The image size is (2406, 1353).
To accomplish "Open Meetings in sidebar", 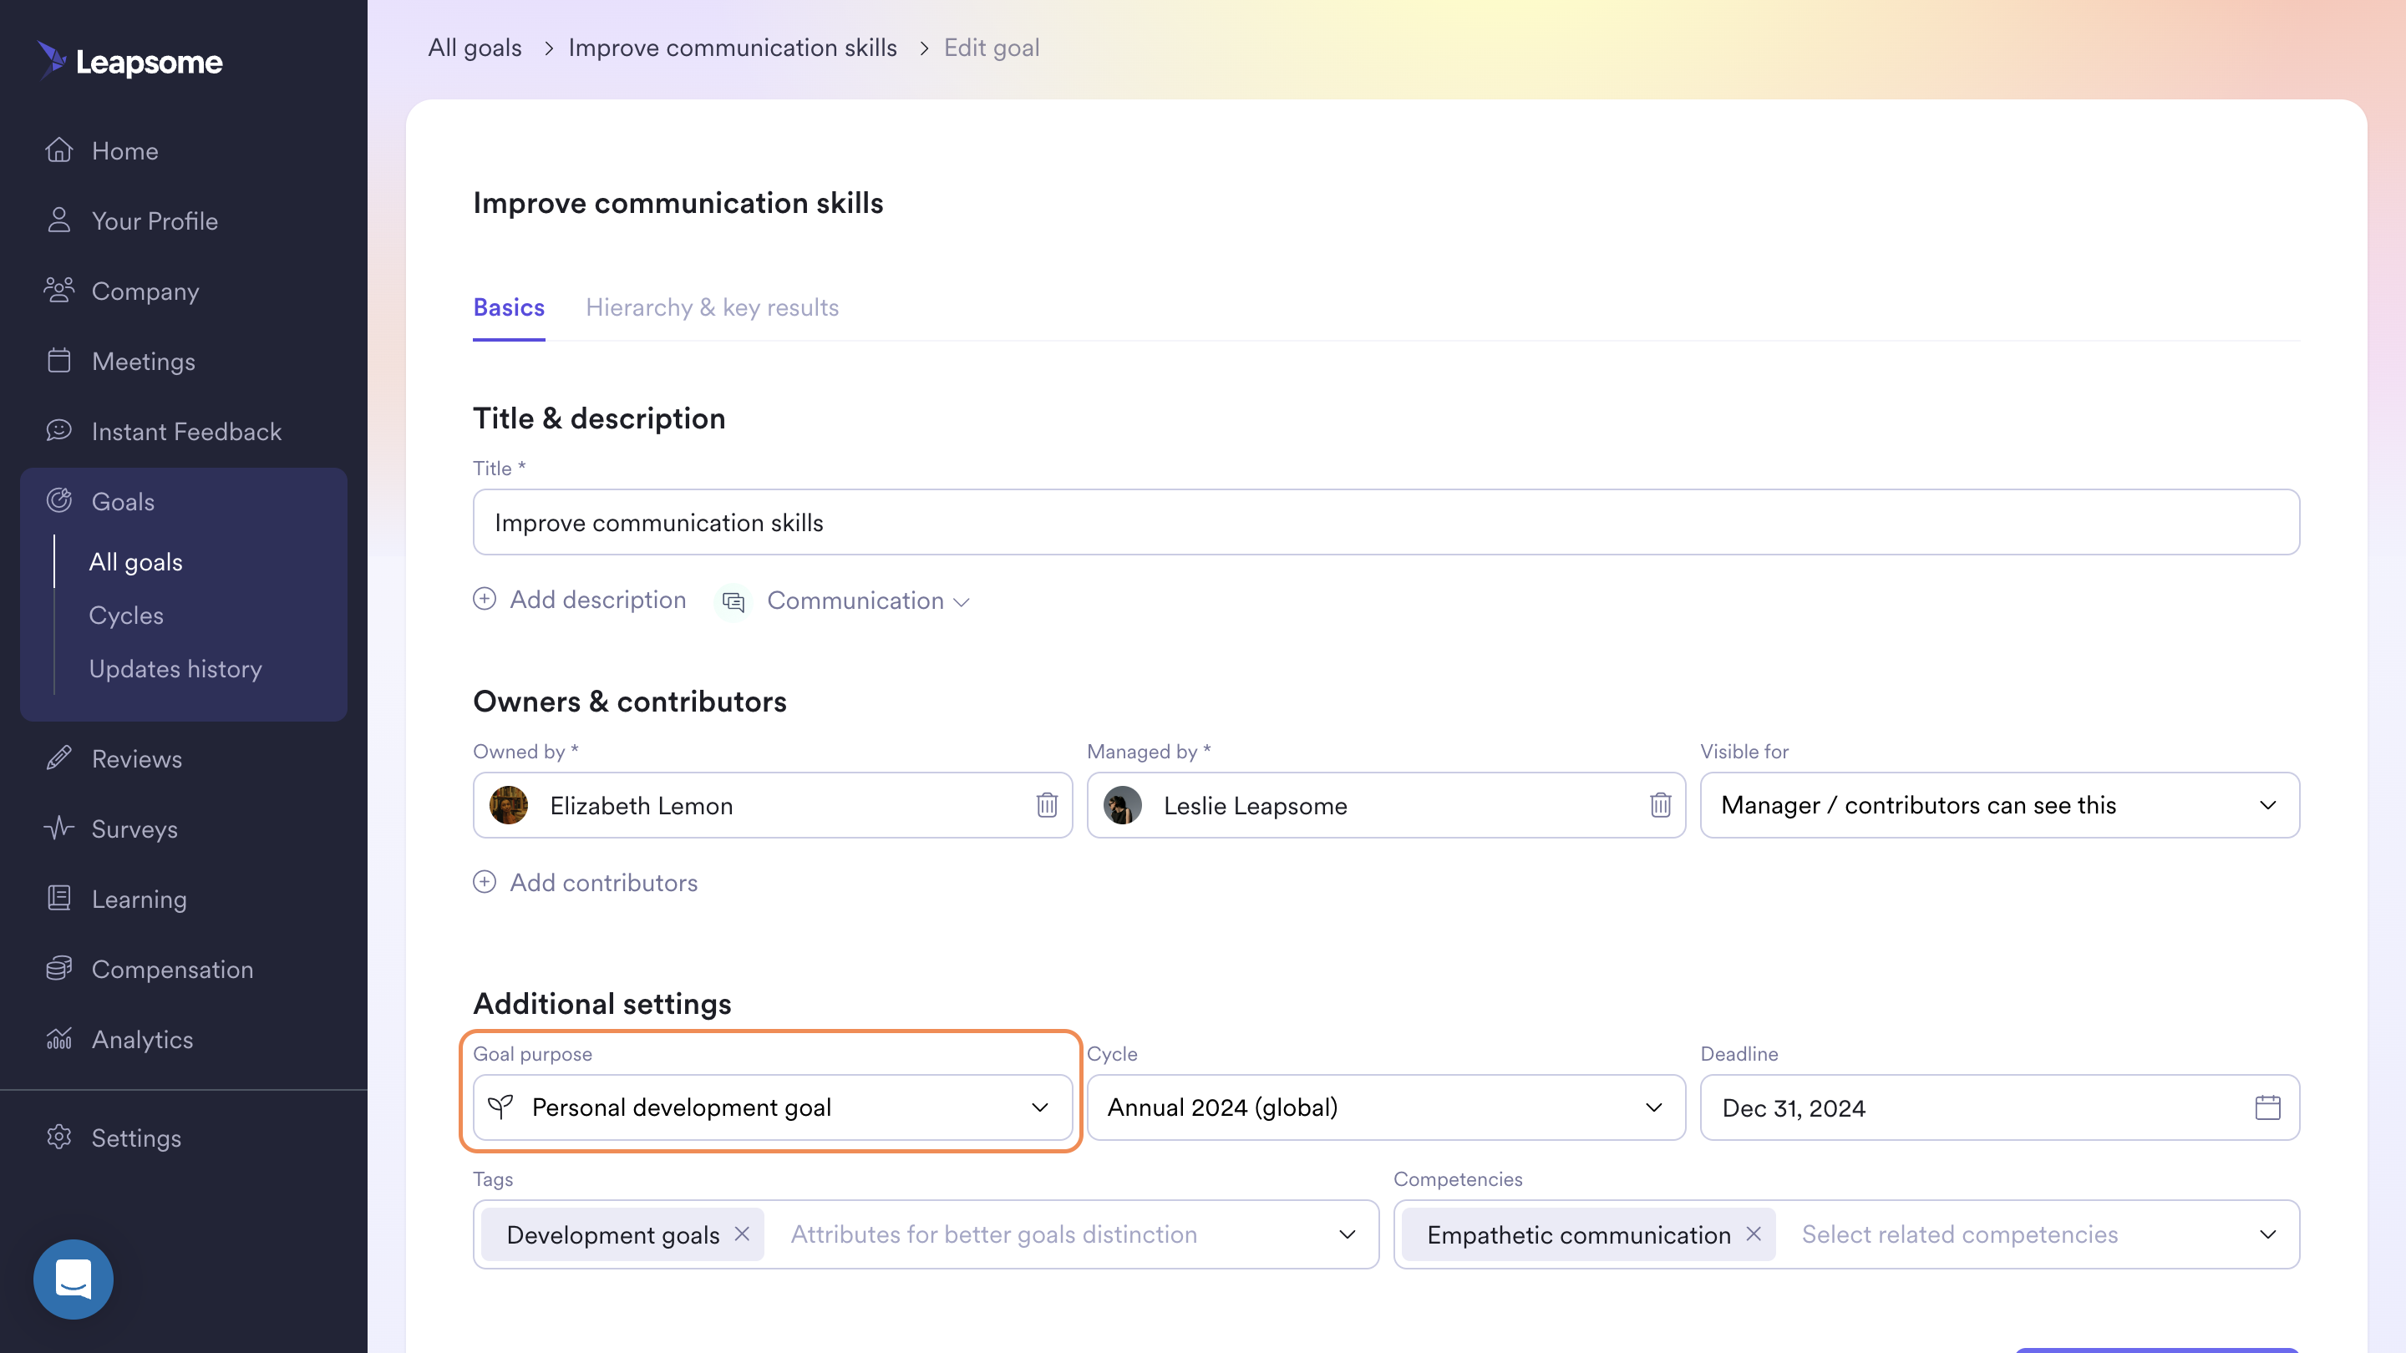I will [x=143, y=361].
